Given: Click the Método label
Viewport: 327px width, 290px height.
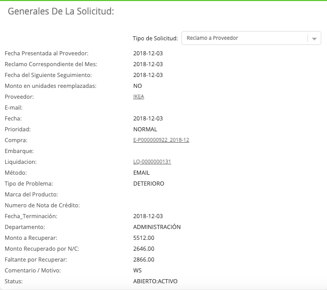Looking at the screenshot, I should click(16, 173).
